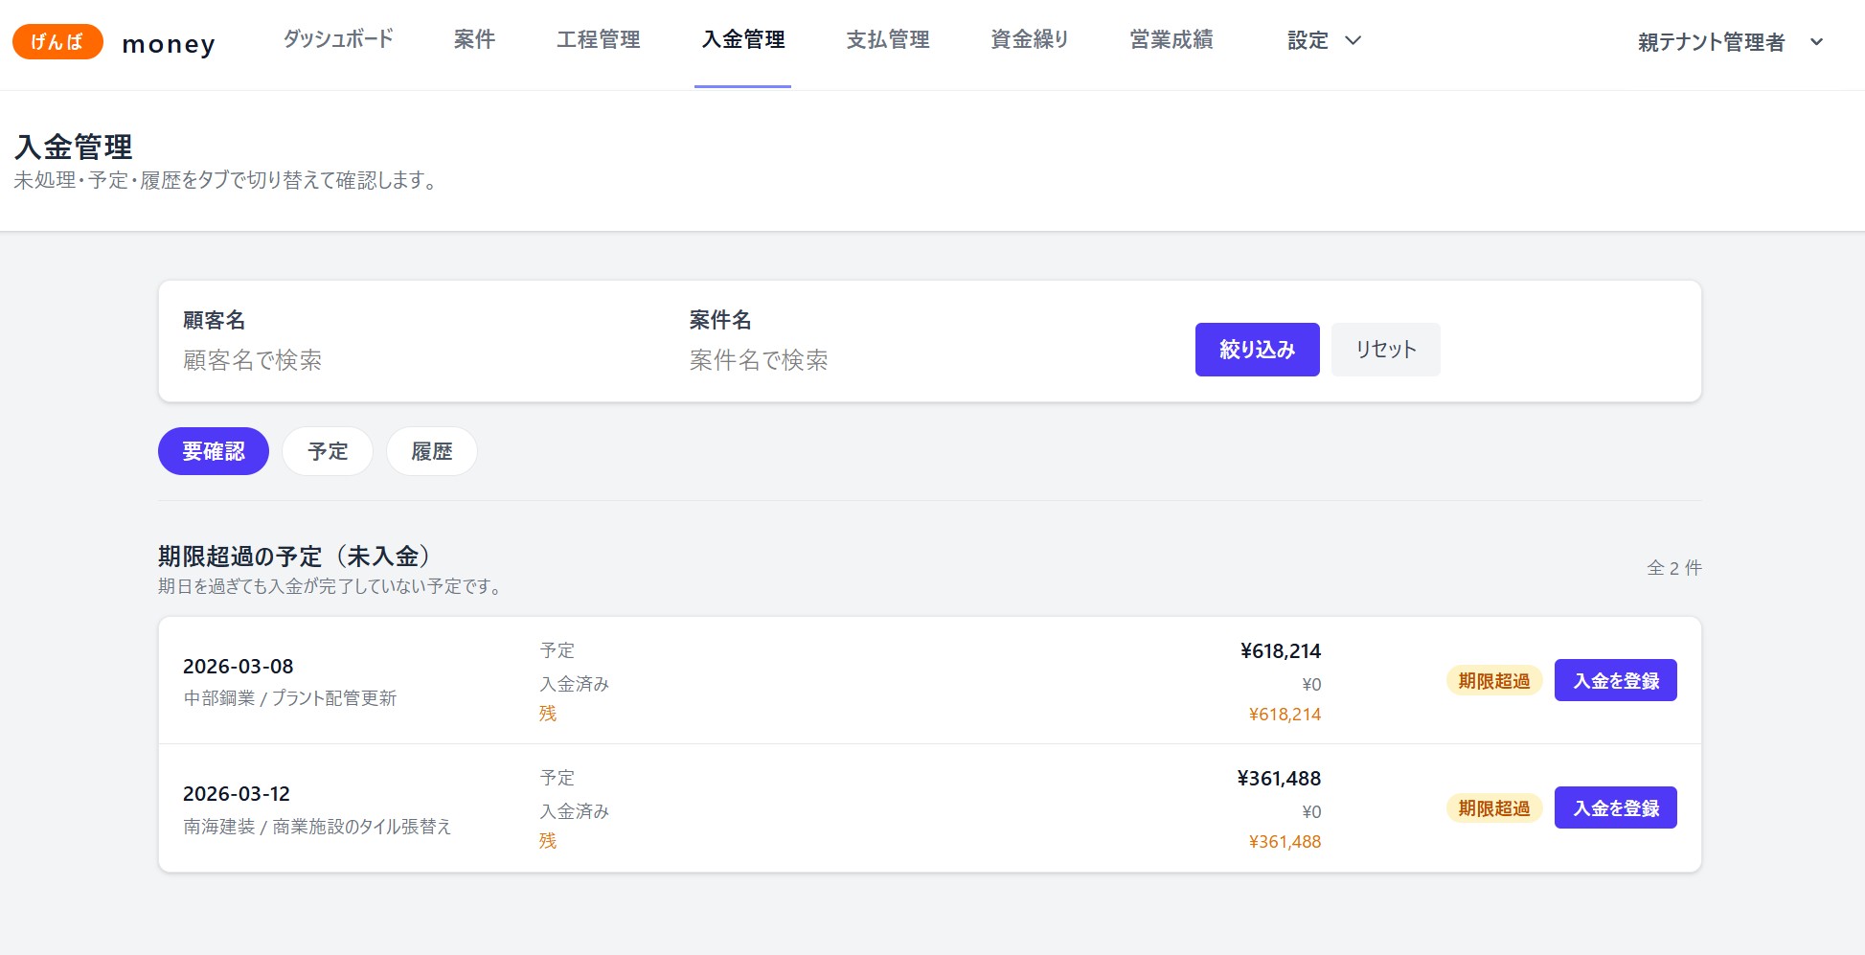Register payment for プラント配管更新 project

tap(1615, 680)
